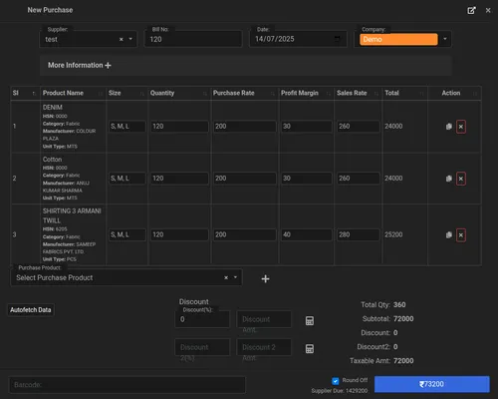Viewport: 498px width, 399px height.
Task: Clear the Purchase Product selection
Action: [226, 277]
